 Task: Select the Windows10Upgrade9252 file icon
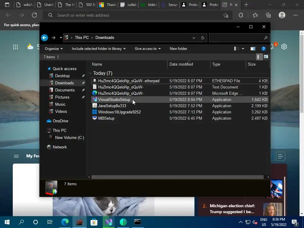coord(95,112)
